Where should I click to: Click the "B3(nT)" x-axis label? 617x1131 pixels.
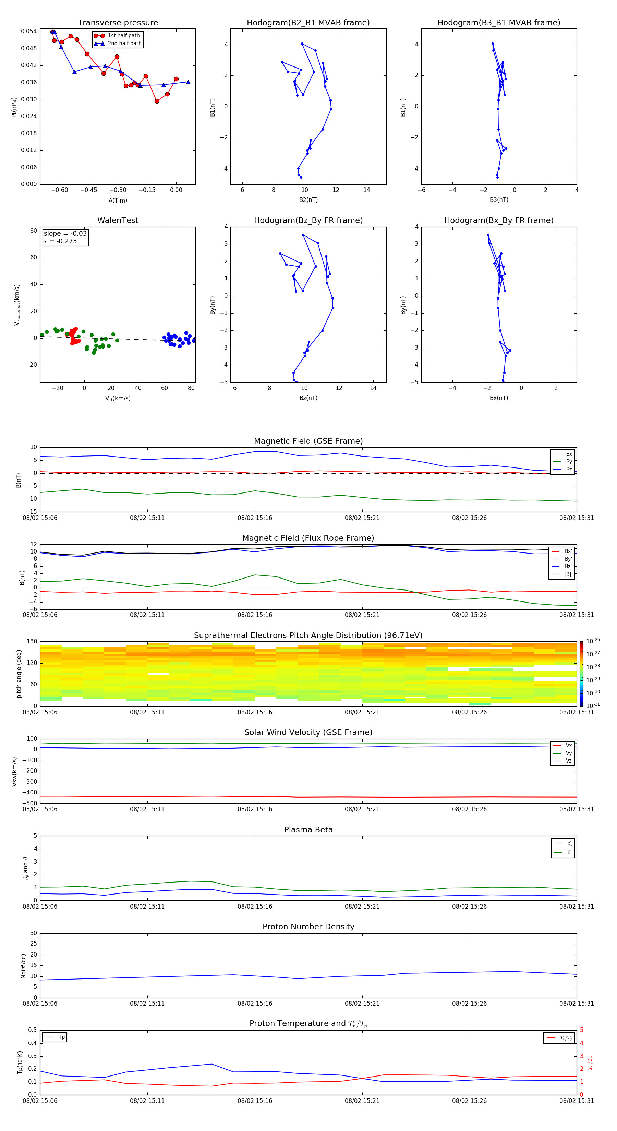499,200
